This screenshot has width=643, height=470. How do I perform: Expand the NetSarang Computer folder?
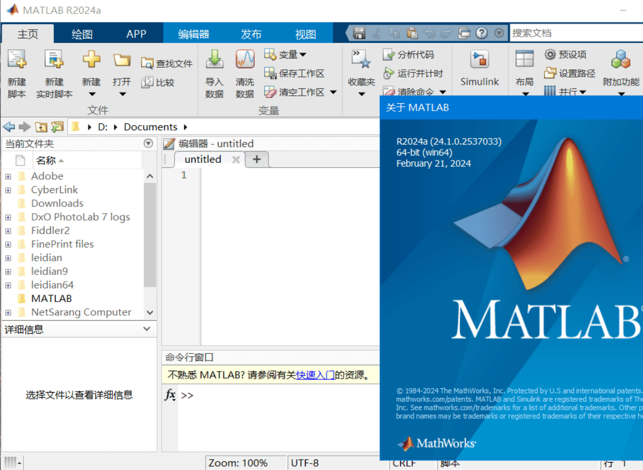click(8, 312)
